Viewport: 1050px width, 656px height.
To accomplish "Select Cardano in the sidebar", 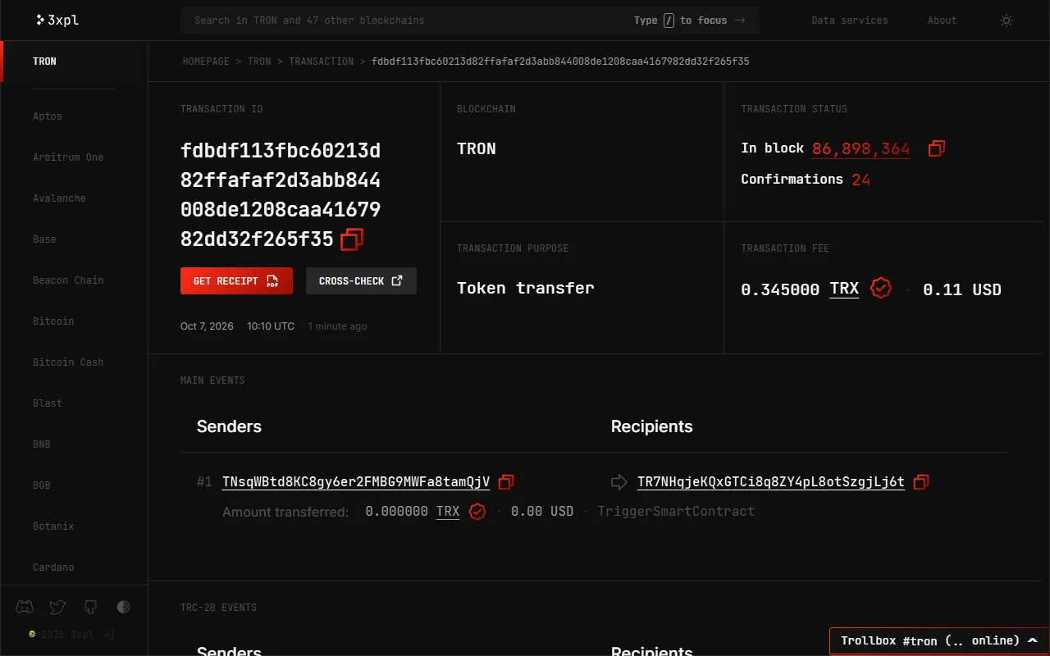I will click(x=53, y=567).
